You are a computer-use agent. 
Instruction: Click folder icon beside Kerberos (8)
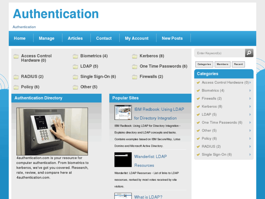tap(135, 56)
